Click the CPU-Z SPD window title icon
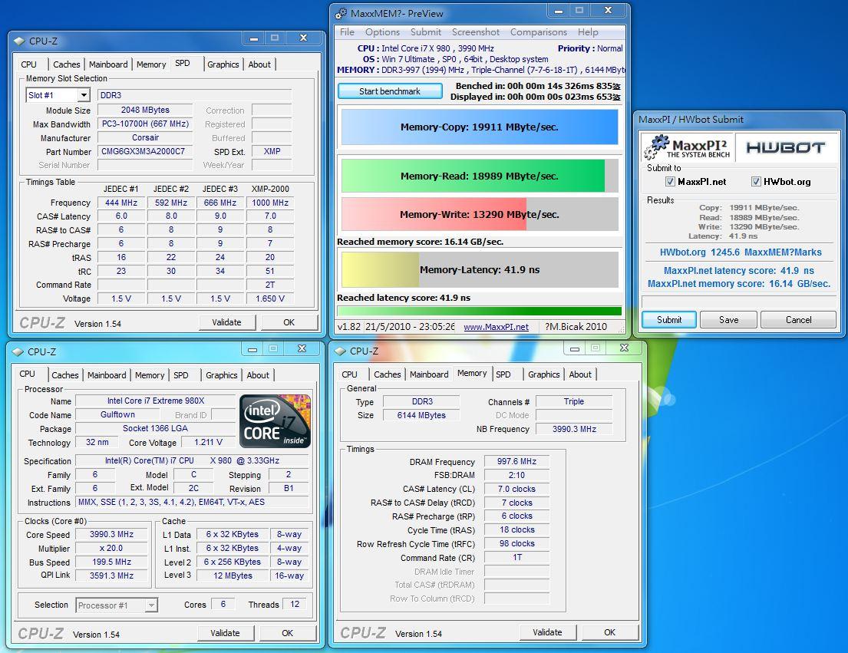This screenshot has height=653, width=848. point(20,41)
